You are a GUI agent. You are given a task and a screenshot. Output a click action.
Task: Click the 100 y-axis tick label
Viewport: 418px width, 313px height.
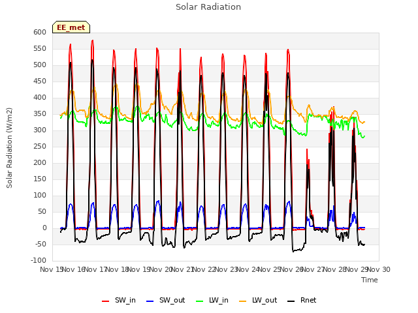40,196
